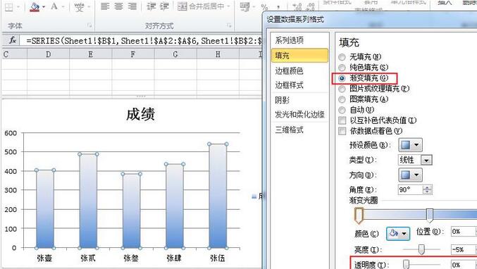The height and width of the screenshot is (269, 477).
Task: Click the decrease indent icon
Action: (x=151, y=6)
